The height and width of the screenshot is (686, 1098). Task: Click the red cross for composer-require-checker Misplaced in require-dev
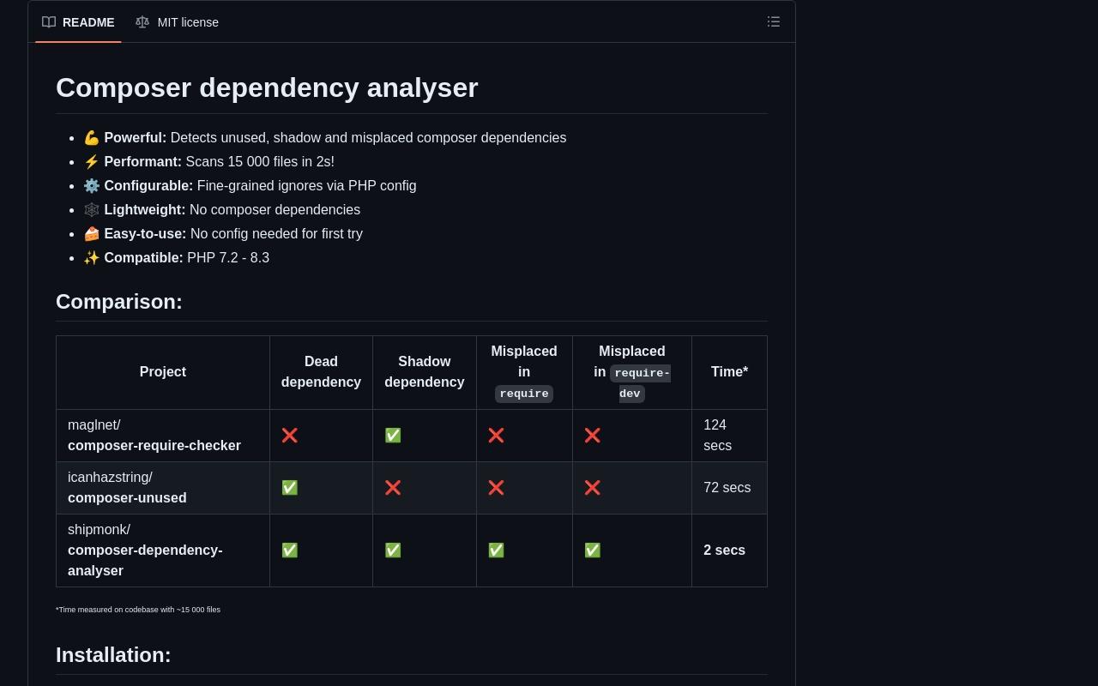592,436
